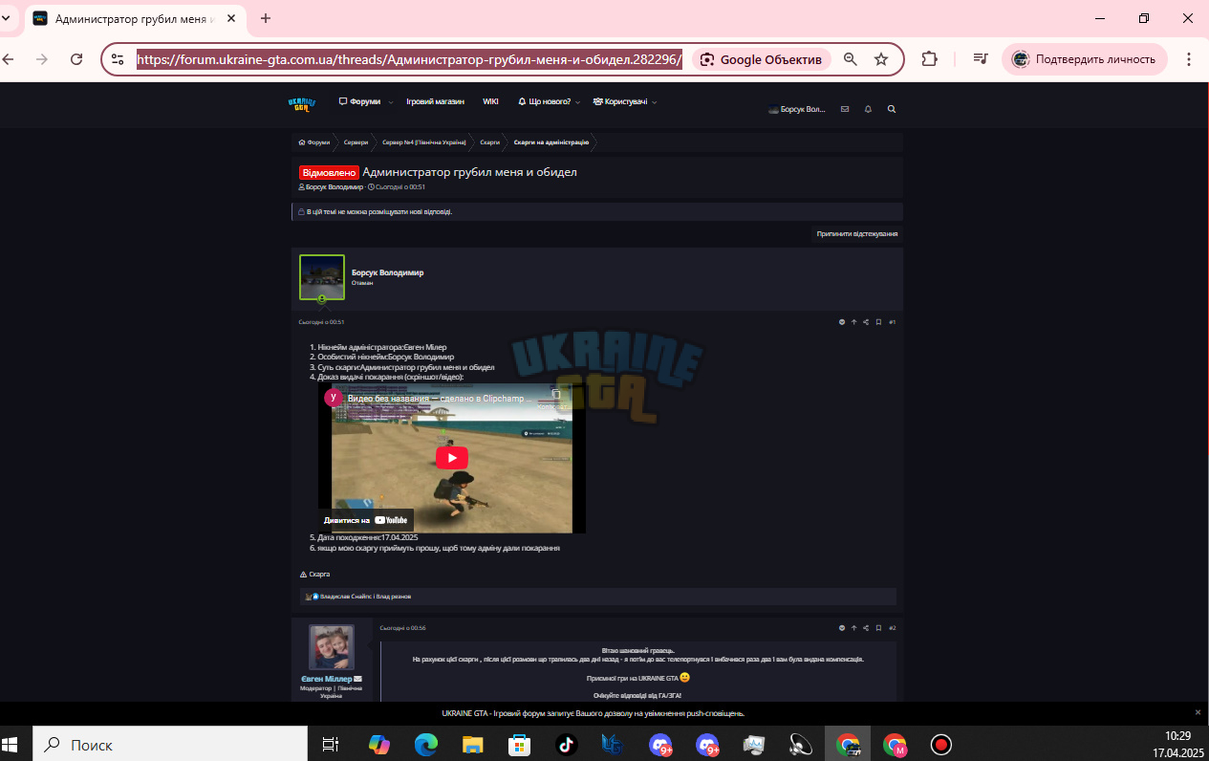Open Microsoft Edge from the taskbar

click(x=425, y=745)
